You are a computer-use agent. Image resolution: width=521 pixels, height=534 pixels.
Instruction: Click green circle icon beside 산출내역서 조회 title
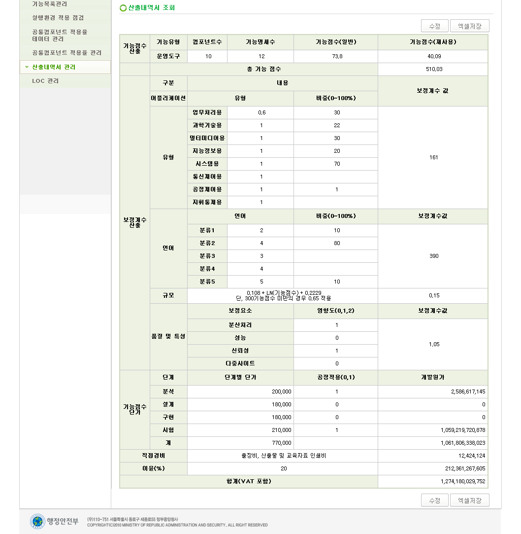click(x=123, y=8)
